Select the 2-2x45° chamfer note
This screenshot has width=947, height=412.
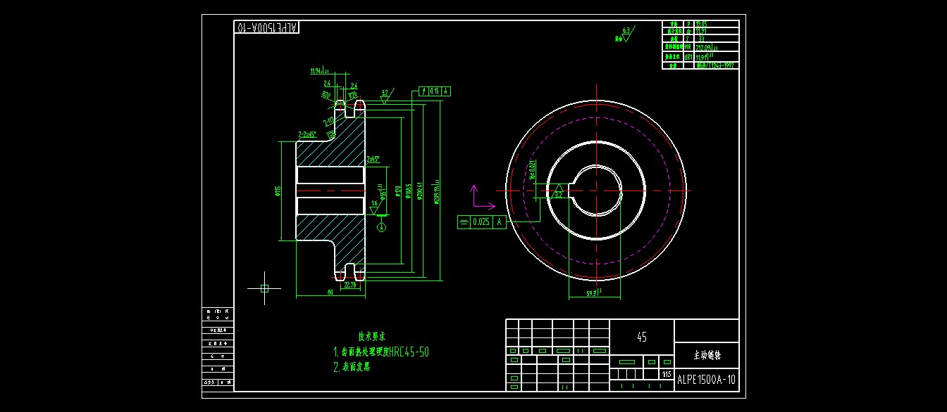(x=307, y=134)
